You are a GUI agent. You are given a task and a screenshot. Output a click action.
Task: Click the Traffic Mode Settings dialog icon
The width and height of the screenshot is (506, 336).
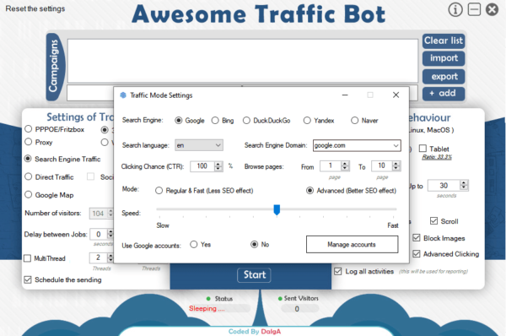pyautogui.click(x=123, y=95)
